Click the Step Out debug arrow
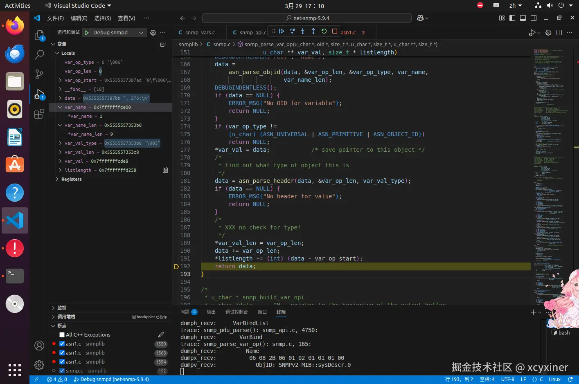This screenshot has width=579, height=384. (x=313, y=31)
